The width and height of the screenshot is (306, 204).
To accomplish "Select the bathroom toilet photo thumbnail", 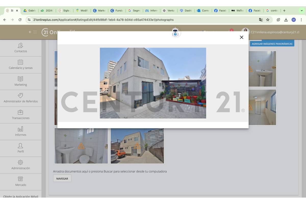I will coord(81,146).
